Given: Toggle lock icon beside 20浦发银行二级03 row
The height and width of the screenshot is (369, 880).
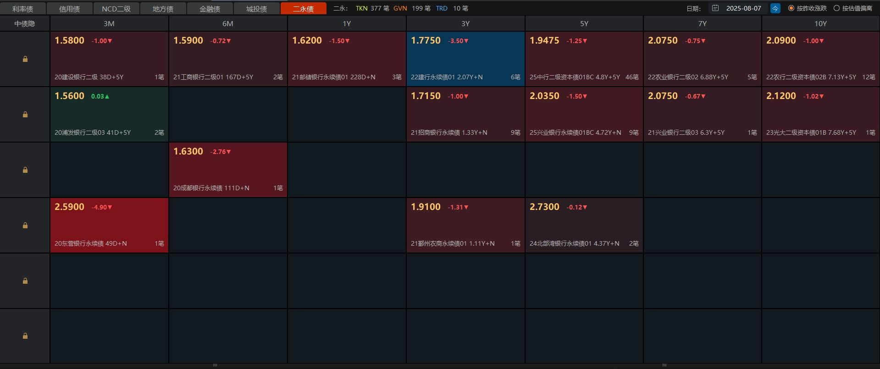Looking at the screenshot, I should (x=25, y=115).
